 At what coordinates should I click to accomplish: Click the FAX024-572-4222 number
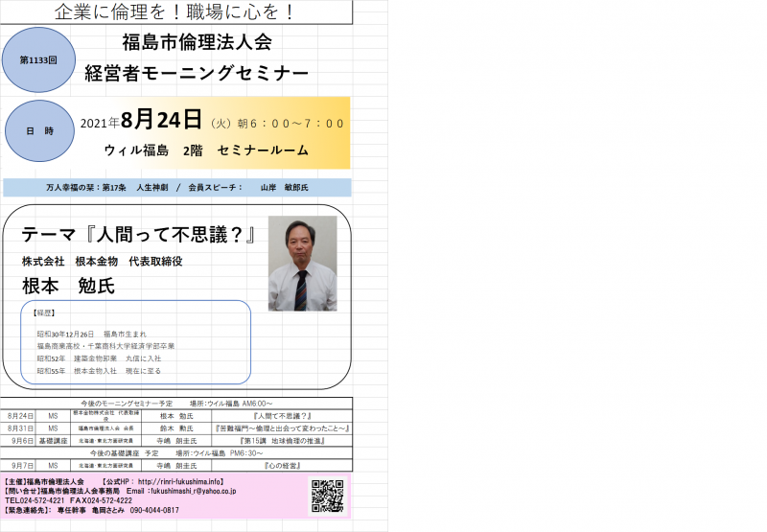coord(102,500)
